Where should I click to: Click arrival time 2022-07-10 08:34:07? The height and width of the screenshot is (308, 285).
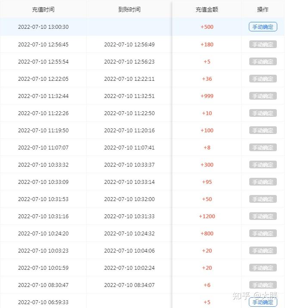[x=129, y=285]
